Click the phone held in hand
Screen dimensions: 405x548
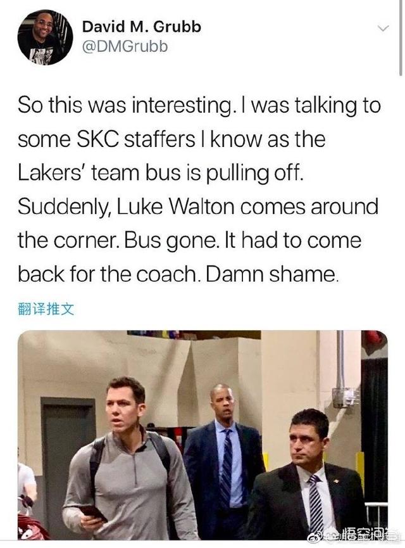click(92, 513)
